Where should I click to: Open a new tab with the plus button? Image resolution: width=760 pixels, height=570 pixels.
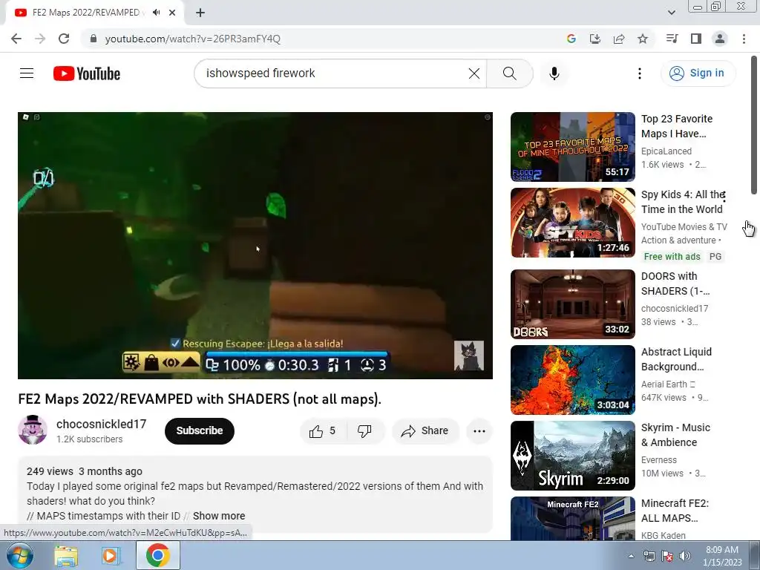click(200, 13)
